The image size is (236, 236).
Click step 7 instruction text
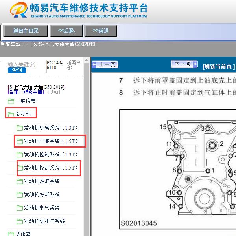pyautogui.click(x=184, y=80)
